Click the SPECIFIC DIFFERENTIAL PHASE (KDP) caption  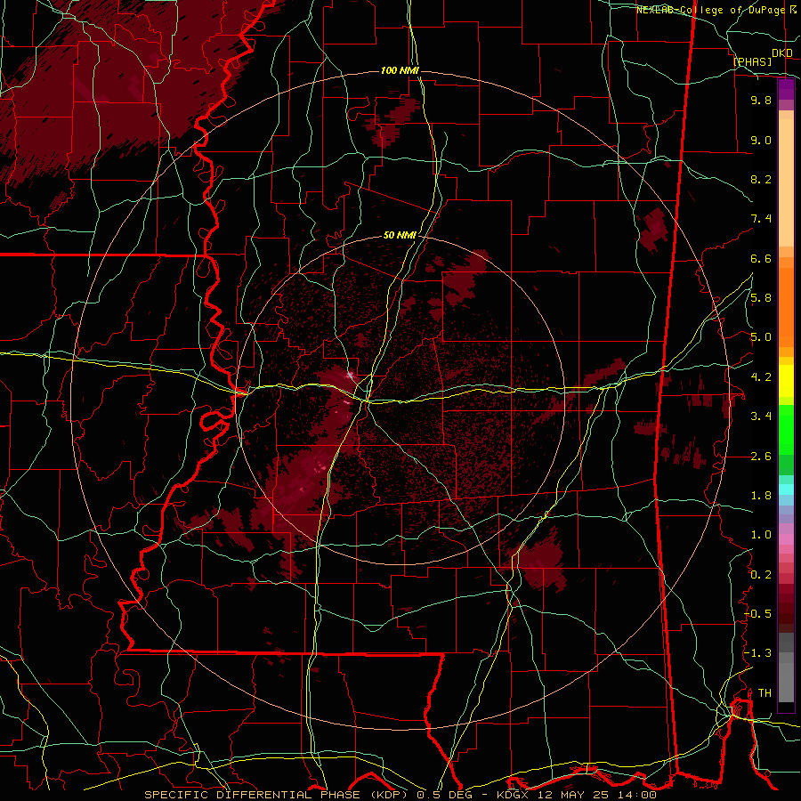[x=276, y=795]
